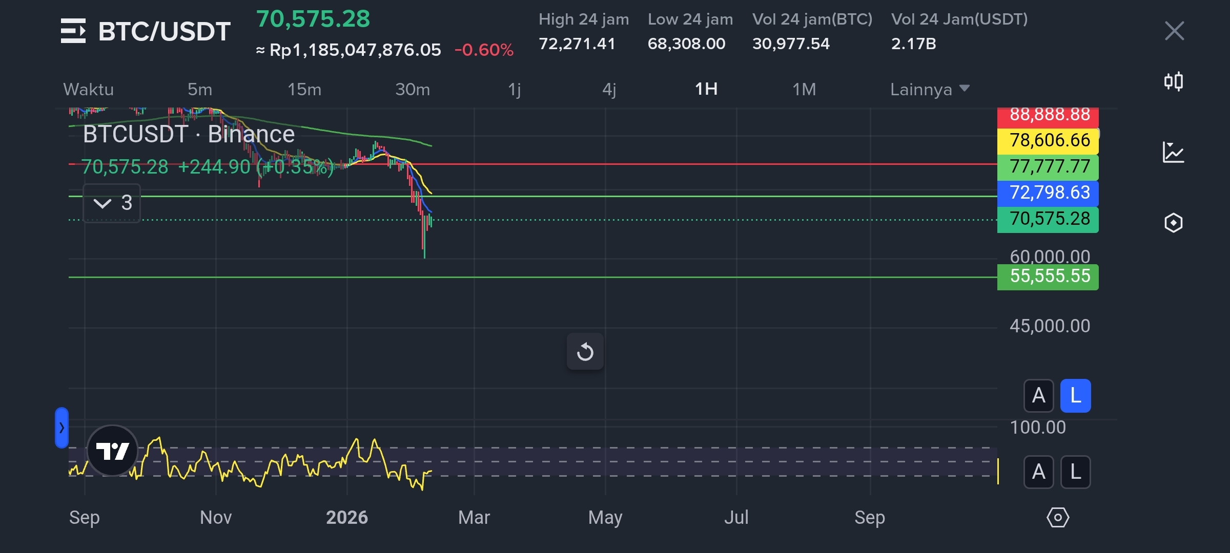Viewport: 1230px width, 553px height.
Task: Click the 70,575.28 current price label on axis
Action: (x=1048, y=219)
